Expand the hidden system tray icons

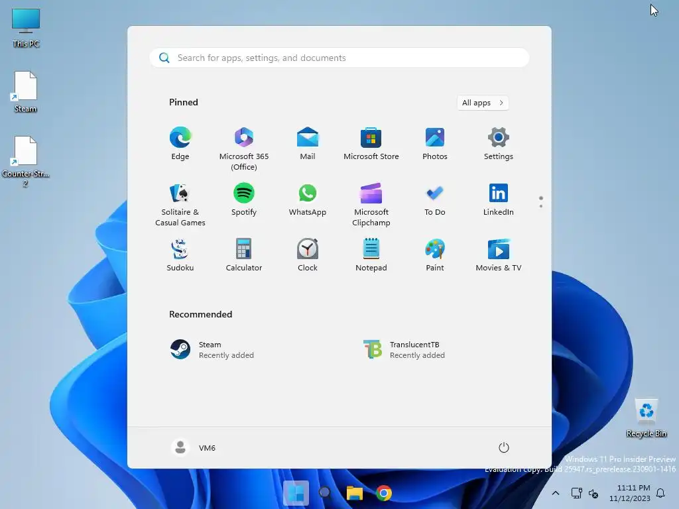tap(556, 493)
